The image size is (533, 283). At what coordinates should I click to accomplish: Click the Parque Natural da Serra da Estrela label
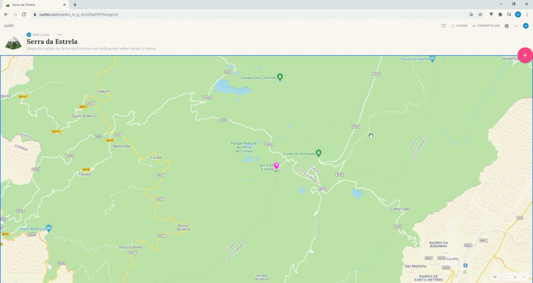(244, 147)
